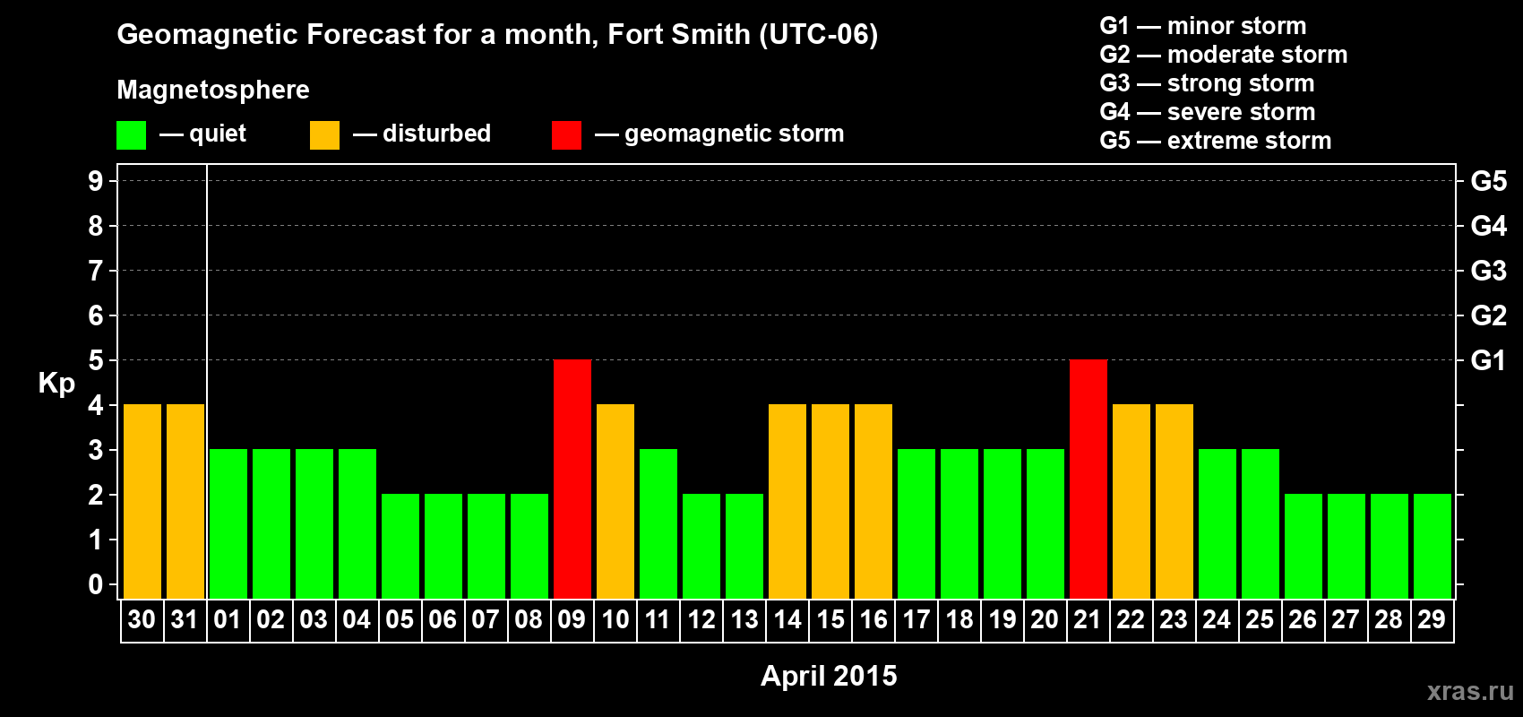Click the red geomagnetic storm legend swatch
Viewport: 1523px width, 717px height.
(566, 135)
